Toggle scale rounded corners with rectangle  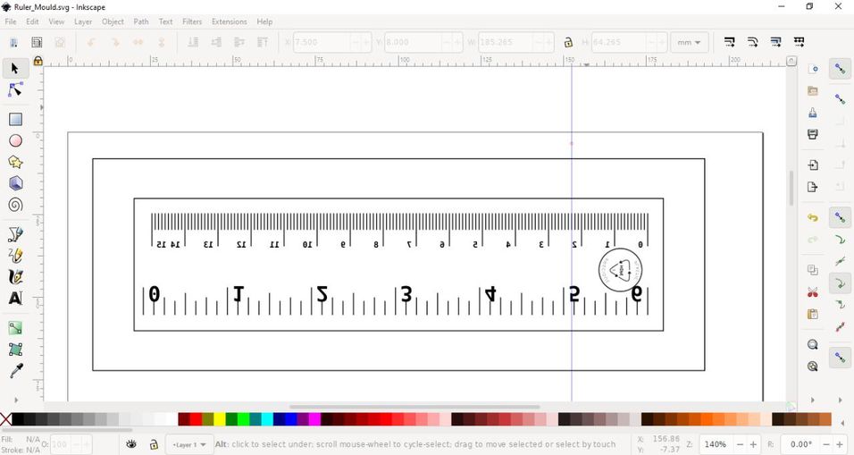[753, 42]
